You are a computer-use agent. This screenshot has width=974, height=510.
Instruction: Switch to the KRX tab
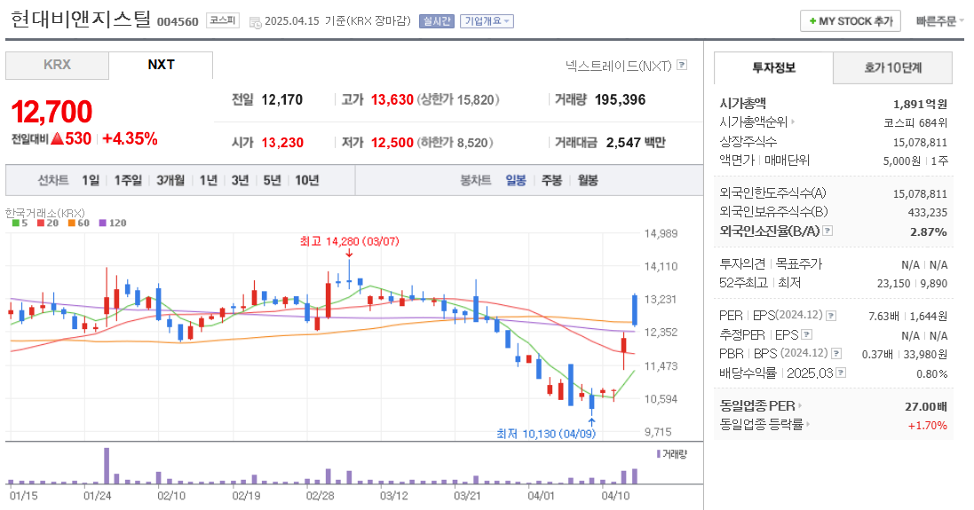57,65
